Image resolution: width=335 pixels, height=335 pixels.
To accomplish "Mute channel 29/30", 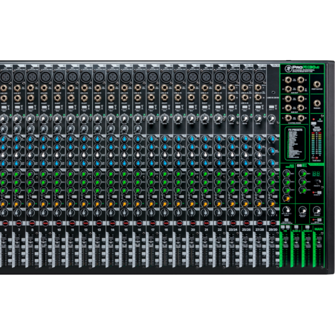I will coord(273,223).
